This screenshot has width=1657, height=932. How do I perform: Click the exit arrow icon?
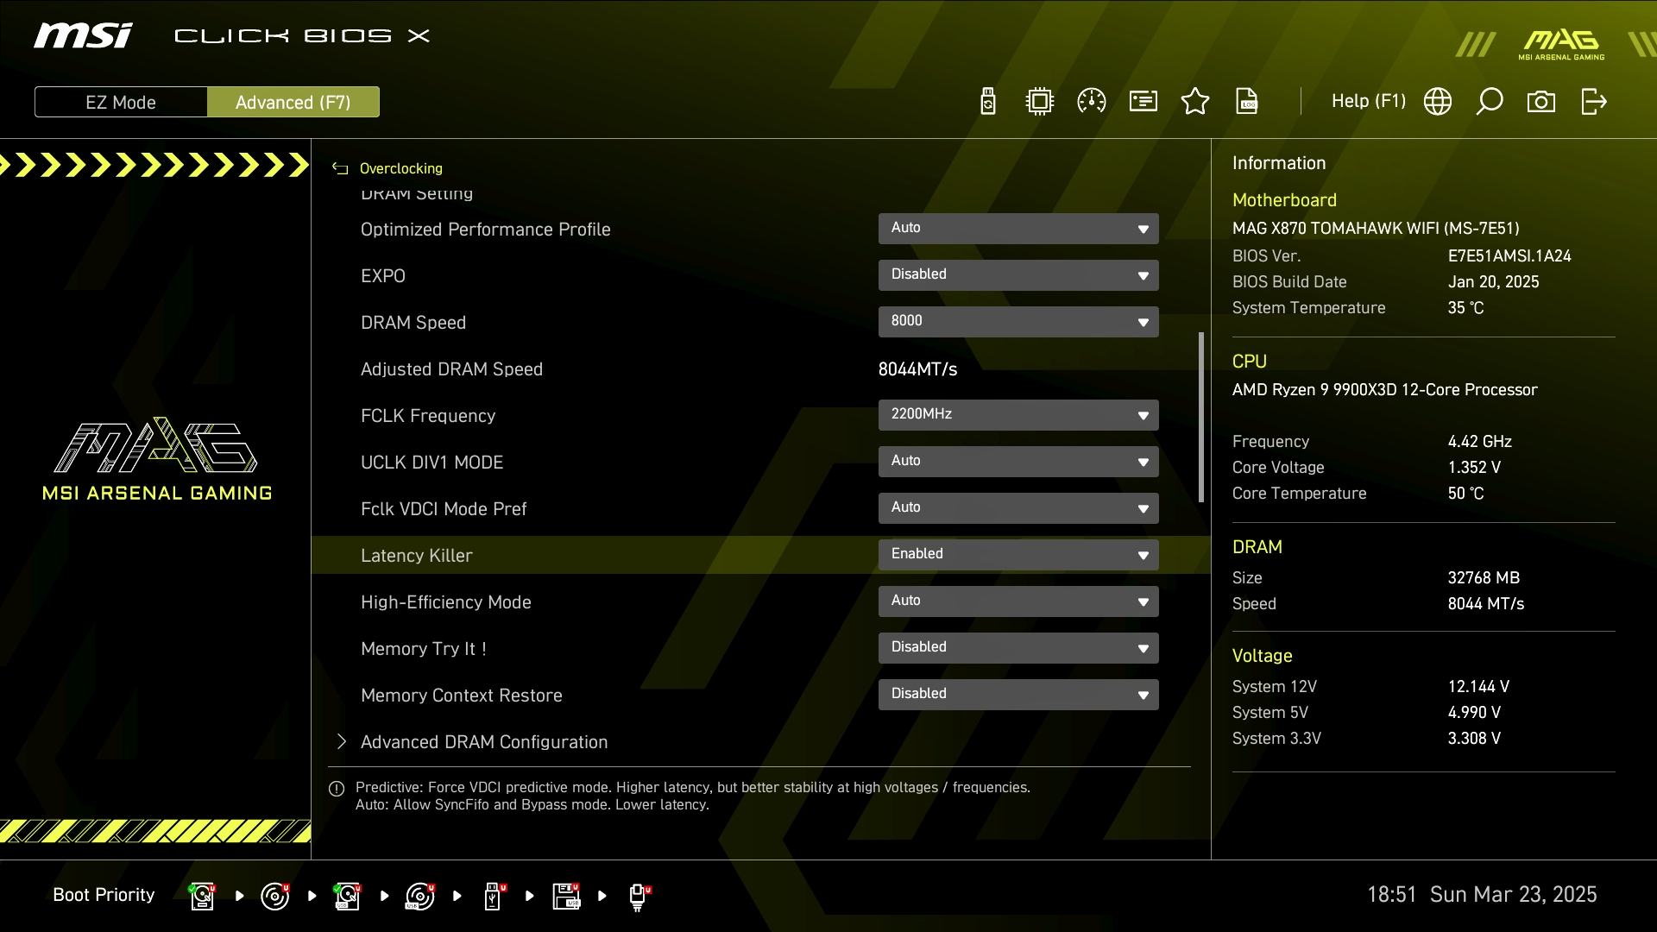[1593, 102]
